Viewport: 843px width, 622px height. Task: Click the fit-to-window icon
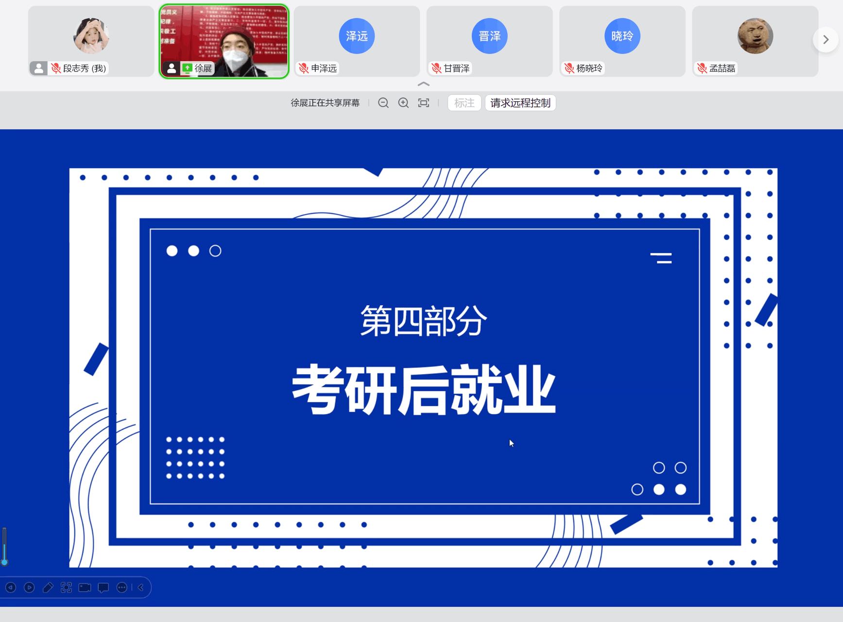[x=424, y=103]
